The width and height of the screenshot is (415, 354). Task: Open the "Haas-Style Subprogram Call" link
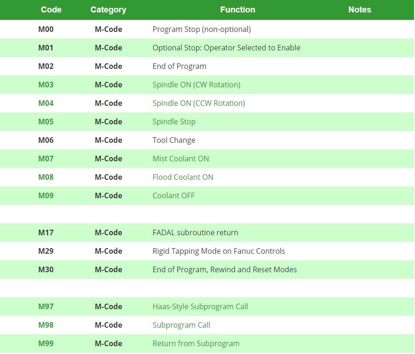coord(200,306)
